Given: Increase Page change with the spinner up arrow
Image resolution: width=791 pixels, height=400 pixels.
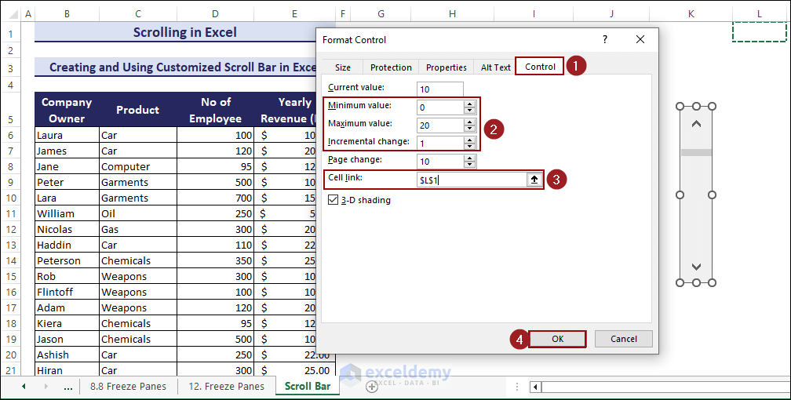Looking at the screenshot, I should pyautogui.click(x=469, y=158).
